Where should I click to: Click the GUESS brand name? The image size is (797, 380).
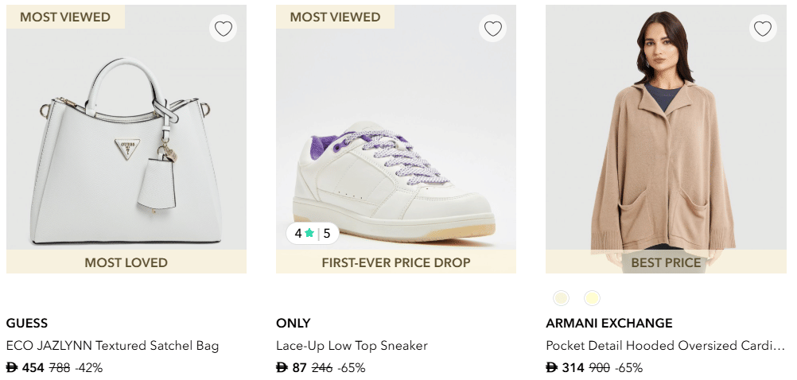pyautogui.click(x=27, y=324)
